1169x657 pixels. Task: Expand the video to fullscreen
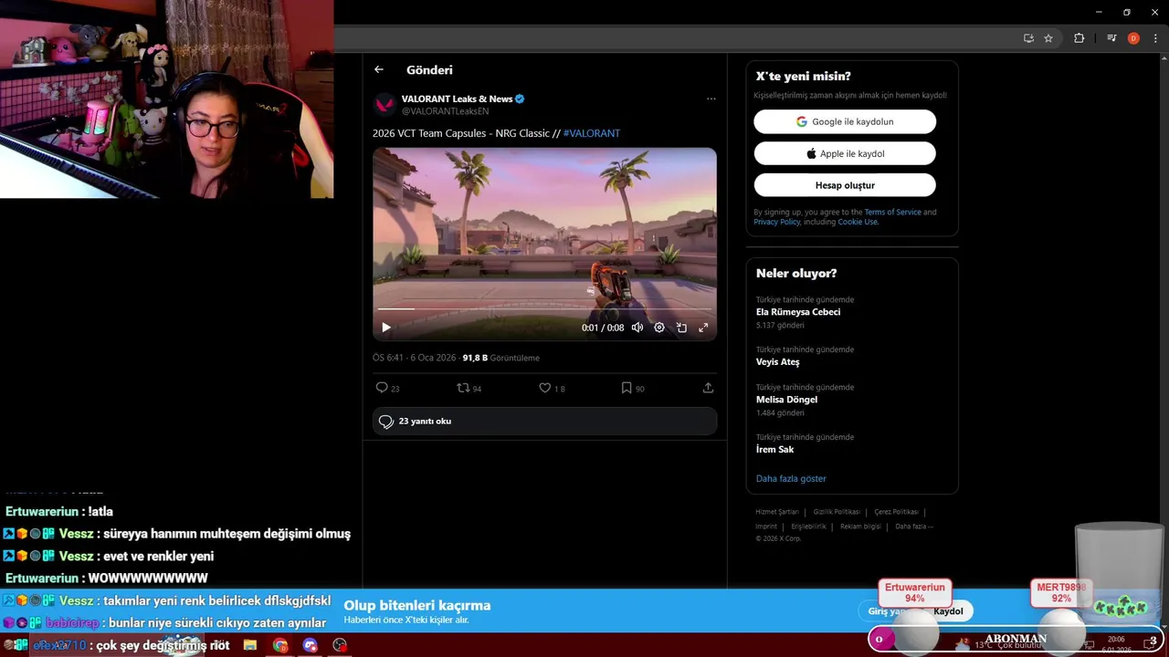703,328
